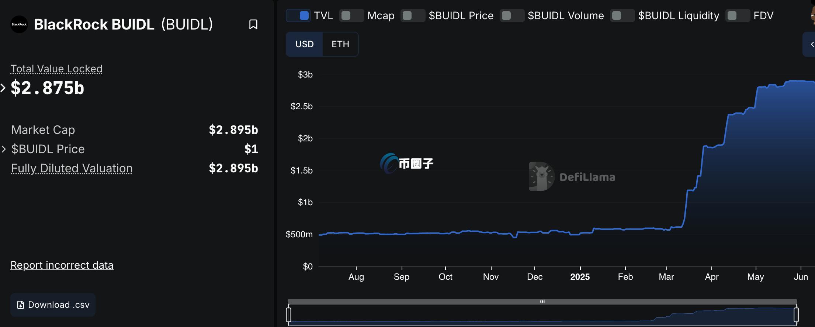
Task: Click the BlackRock logo icon
Action: (19, 24)
